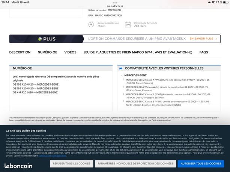Tap the airplane mode status icon
This screenshot has height=172, width=230.
click(x=209, y=2)
